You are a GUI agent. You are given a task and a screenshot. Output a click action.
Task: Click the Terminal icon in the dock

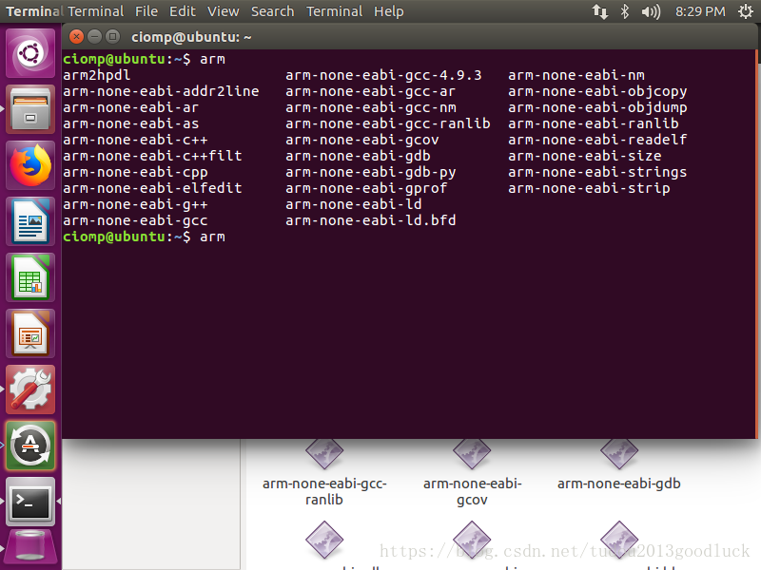pyautogui.click(x=30, y=502)
